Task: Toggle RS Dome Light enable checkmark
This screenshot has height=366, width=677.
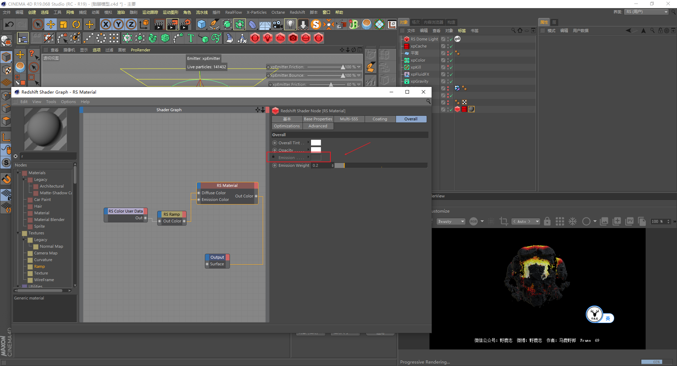Action: (x=451, y=39)
